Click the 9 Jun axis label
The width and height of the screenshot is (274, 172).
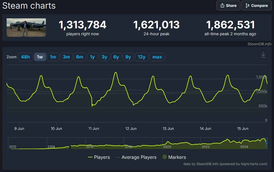pyautogui.click(x=19, y=129)
